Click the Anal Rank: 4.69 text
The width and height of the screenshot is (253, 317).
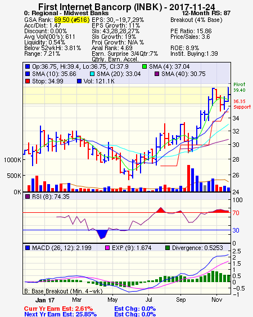click(x=112, y=48)
